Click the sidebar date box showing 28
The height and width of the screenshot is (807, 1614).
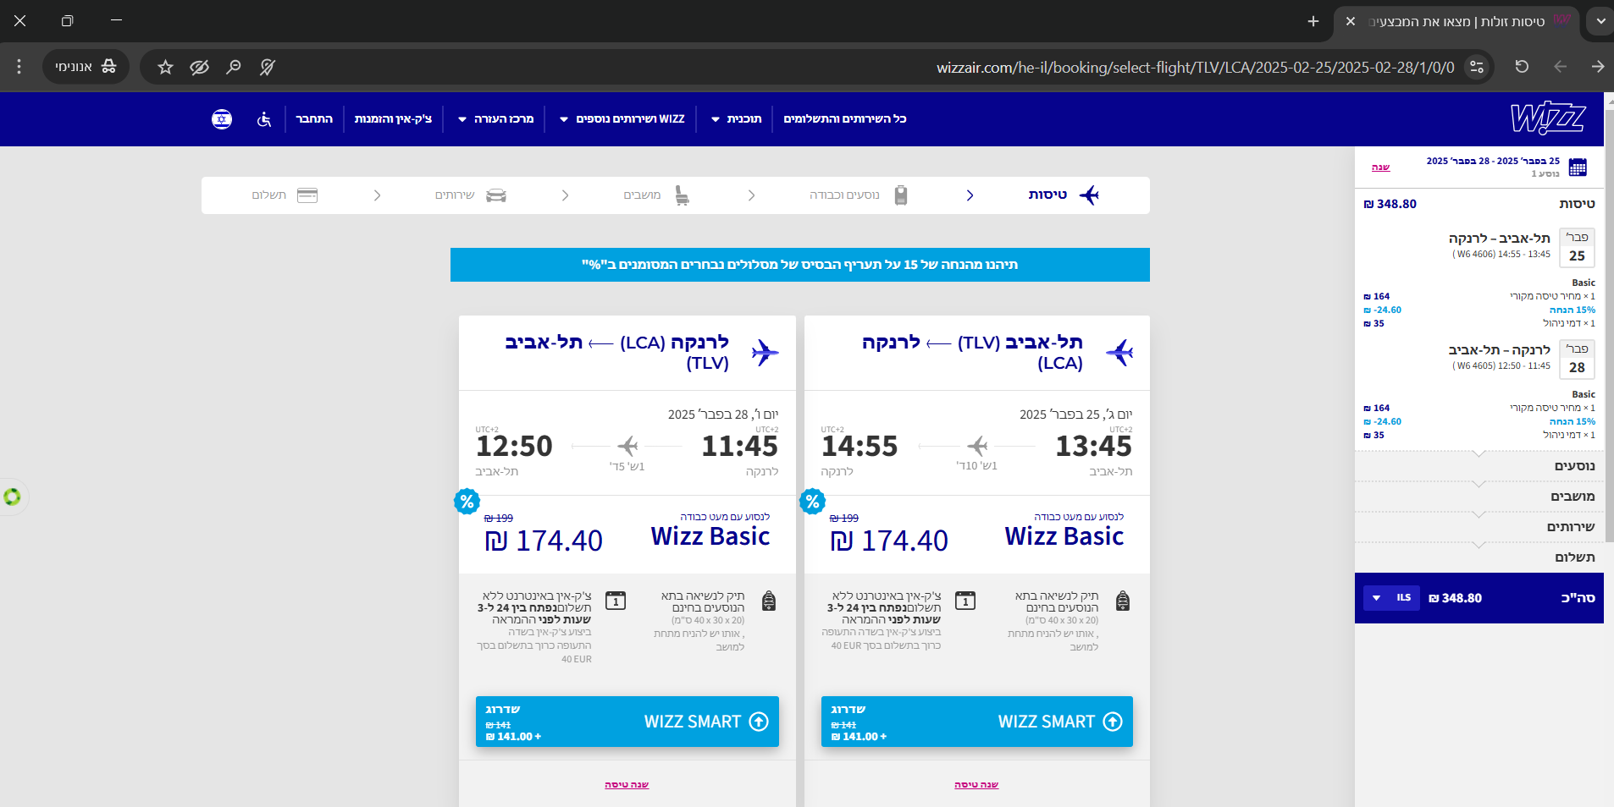click(x=1577, y=360)
